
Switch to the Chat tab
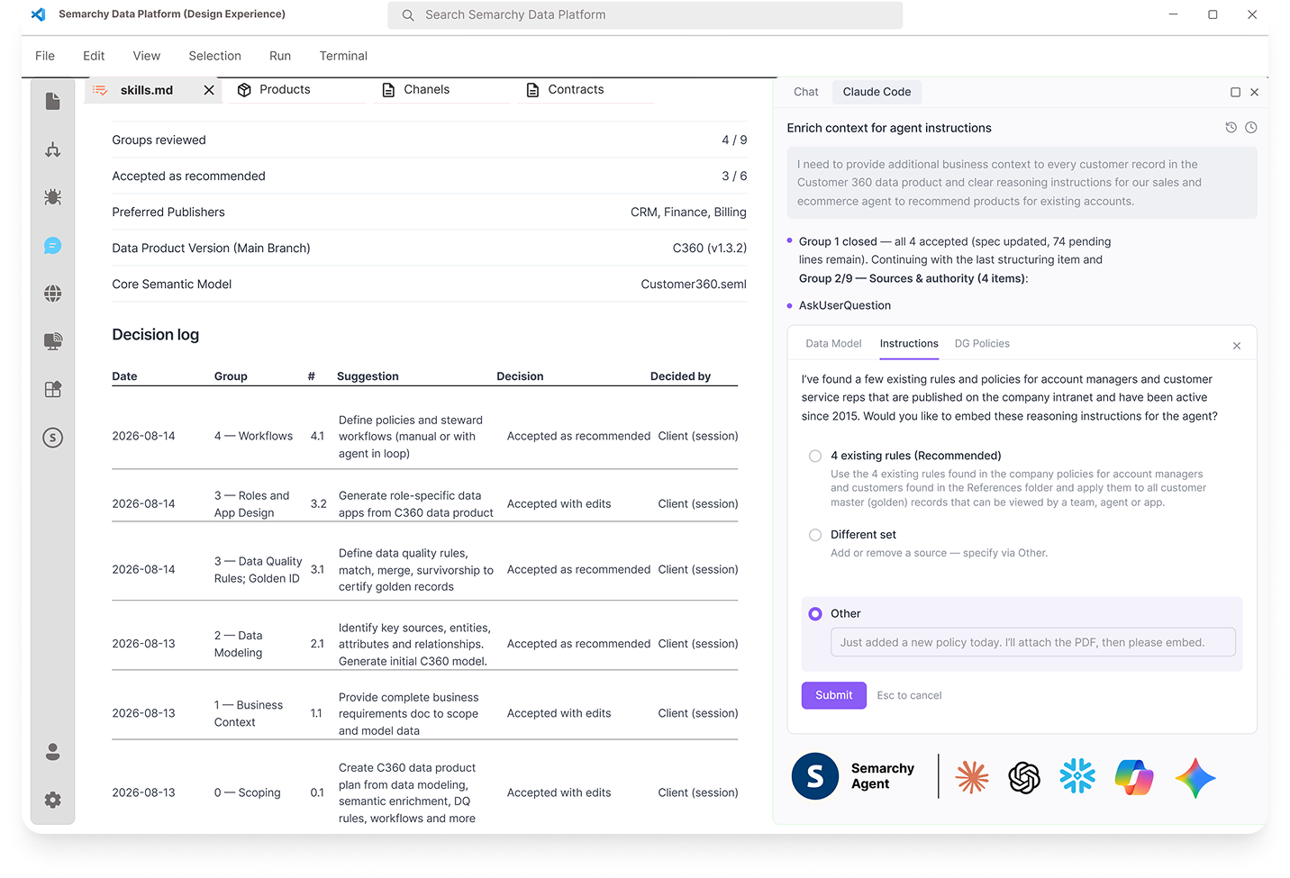coord(806,92)
